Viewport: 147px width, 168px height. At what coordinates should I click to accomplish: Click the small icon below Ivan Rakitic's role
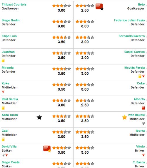[x=143, y=123]
